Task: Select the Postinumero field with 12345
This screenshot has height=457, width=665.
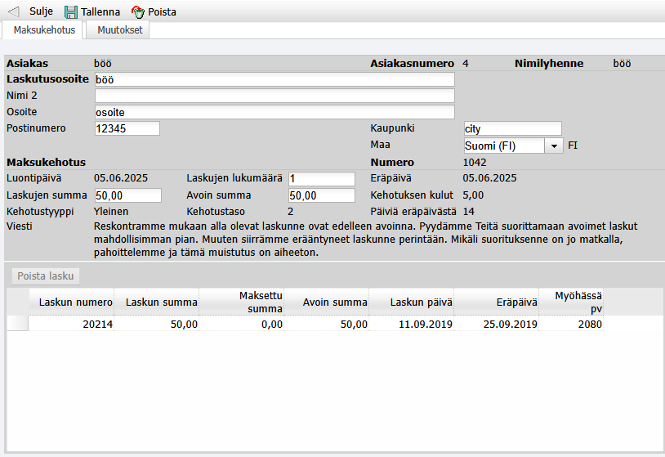Action: tap(127, 128)
